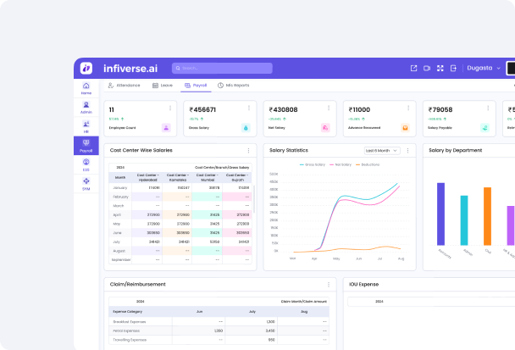
Task: Click the search magnifier icon
Action: coord(178,69)
